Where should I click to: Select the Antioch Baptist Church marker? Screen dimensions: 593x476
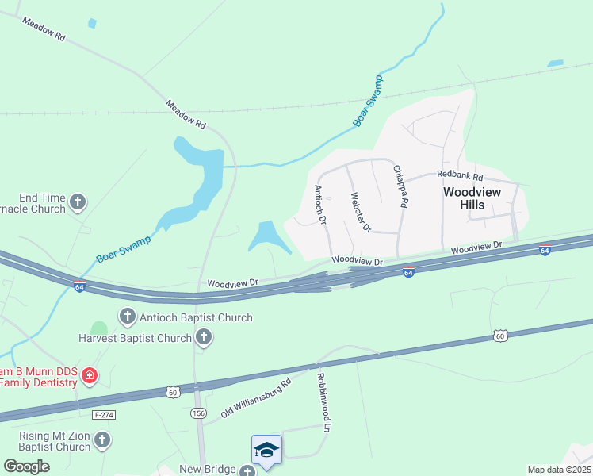[128, 317]
